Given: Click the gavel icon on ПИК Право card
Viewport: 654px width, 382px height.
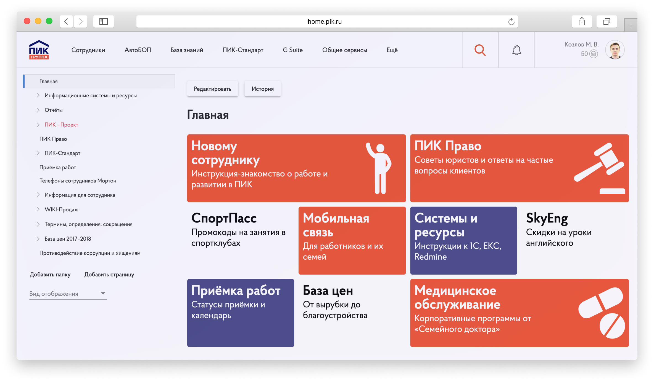Looking at the screenshot, I should click(600, 168).
